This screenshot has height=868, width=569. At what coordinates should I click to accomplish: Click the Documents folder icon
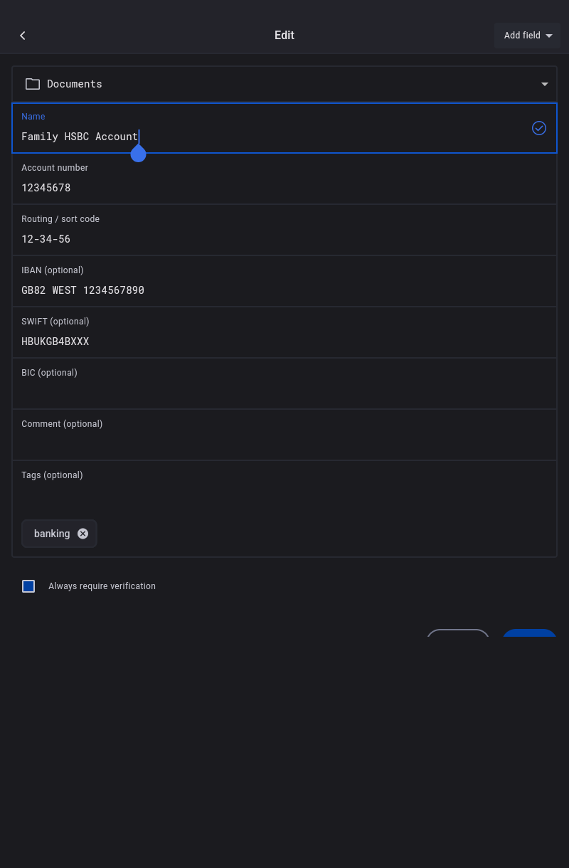pos(33,84)
